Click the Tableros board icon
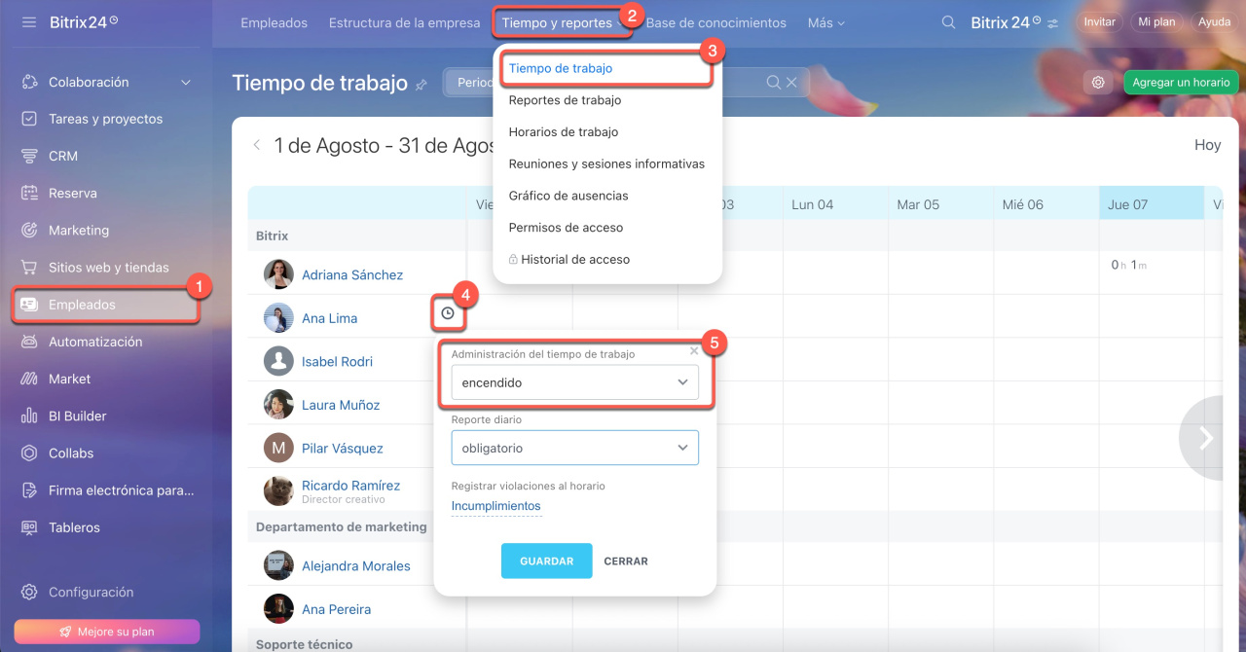 point(29,527)
